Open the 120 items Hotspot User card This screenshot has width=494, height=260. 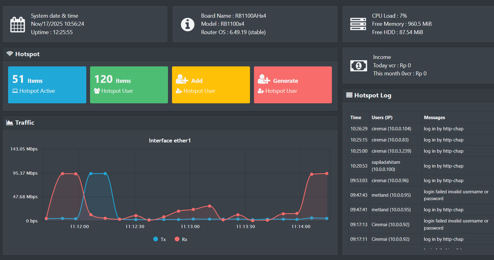pyautogui.click(x=129, y=85)
